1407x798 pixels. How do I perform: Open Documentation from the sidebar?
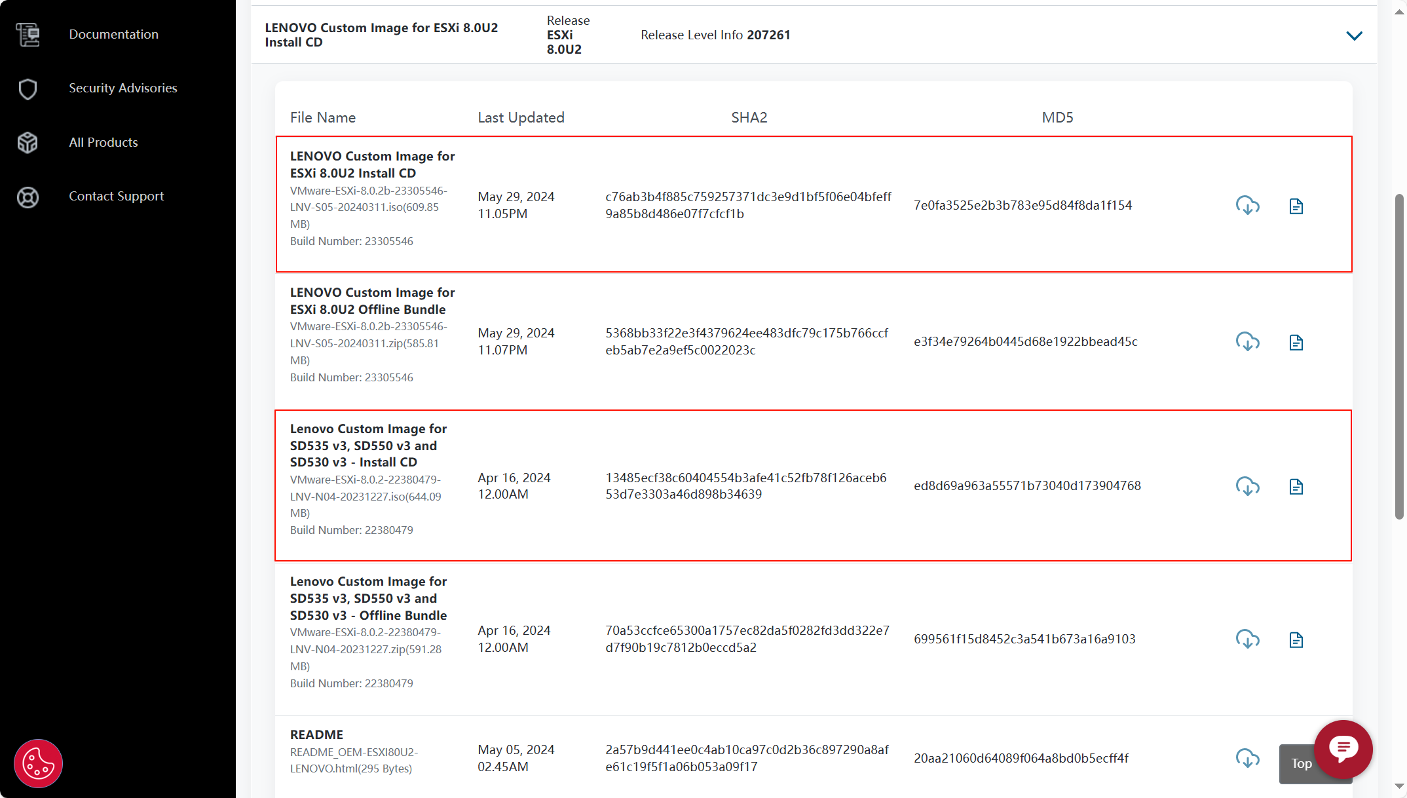click(x=113, y=34)
